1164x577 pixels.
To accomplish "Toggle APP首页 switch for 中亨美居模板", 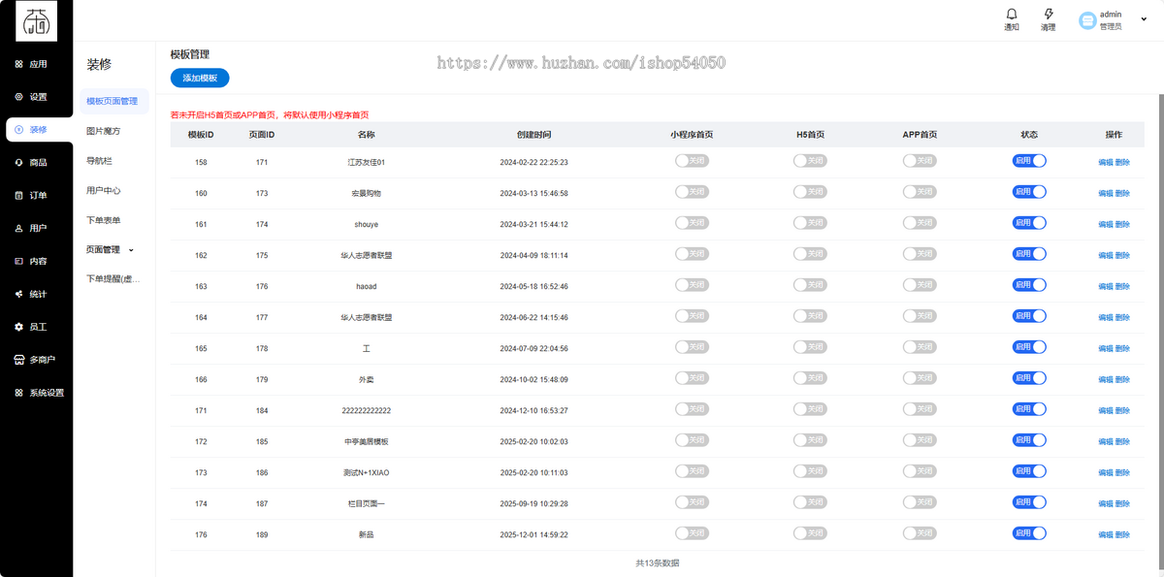I will click(x=920, y=440).
